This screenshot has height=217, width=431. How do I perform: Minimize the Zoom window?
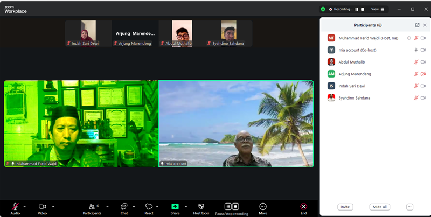(399, 9)
